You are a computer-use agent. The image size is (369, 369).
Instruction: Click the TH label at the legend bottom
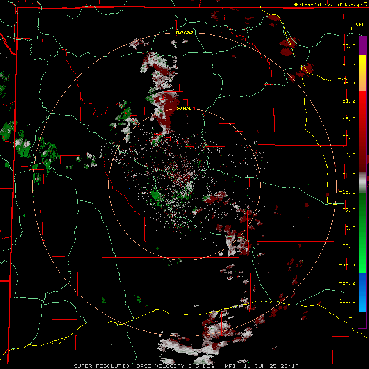click(x=352, y=319)
